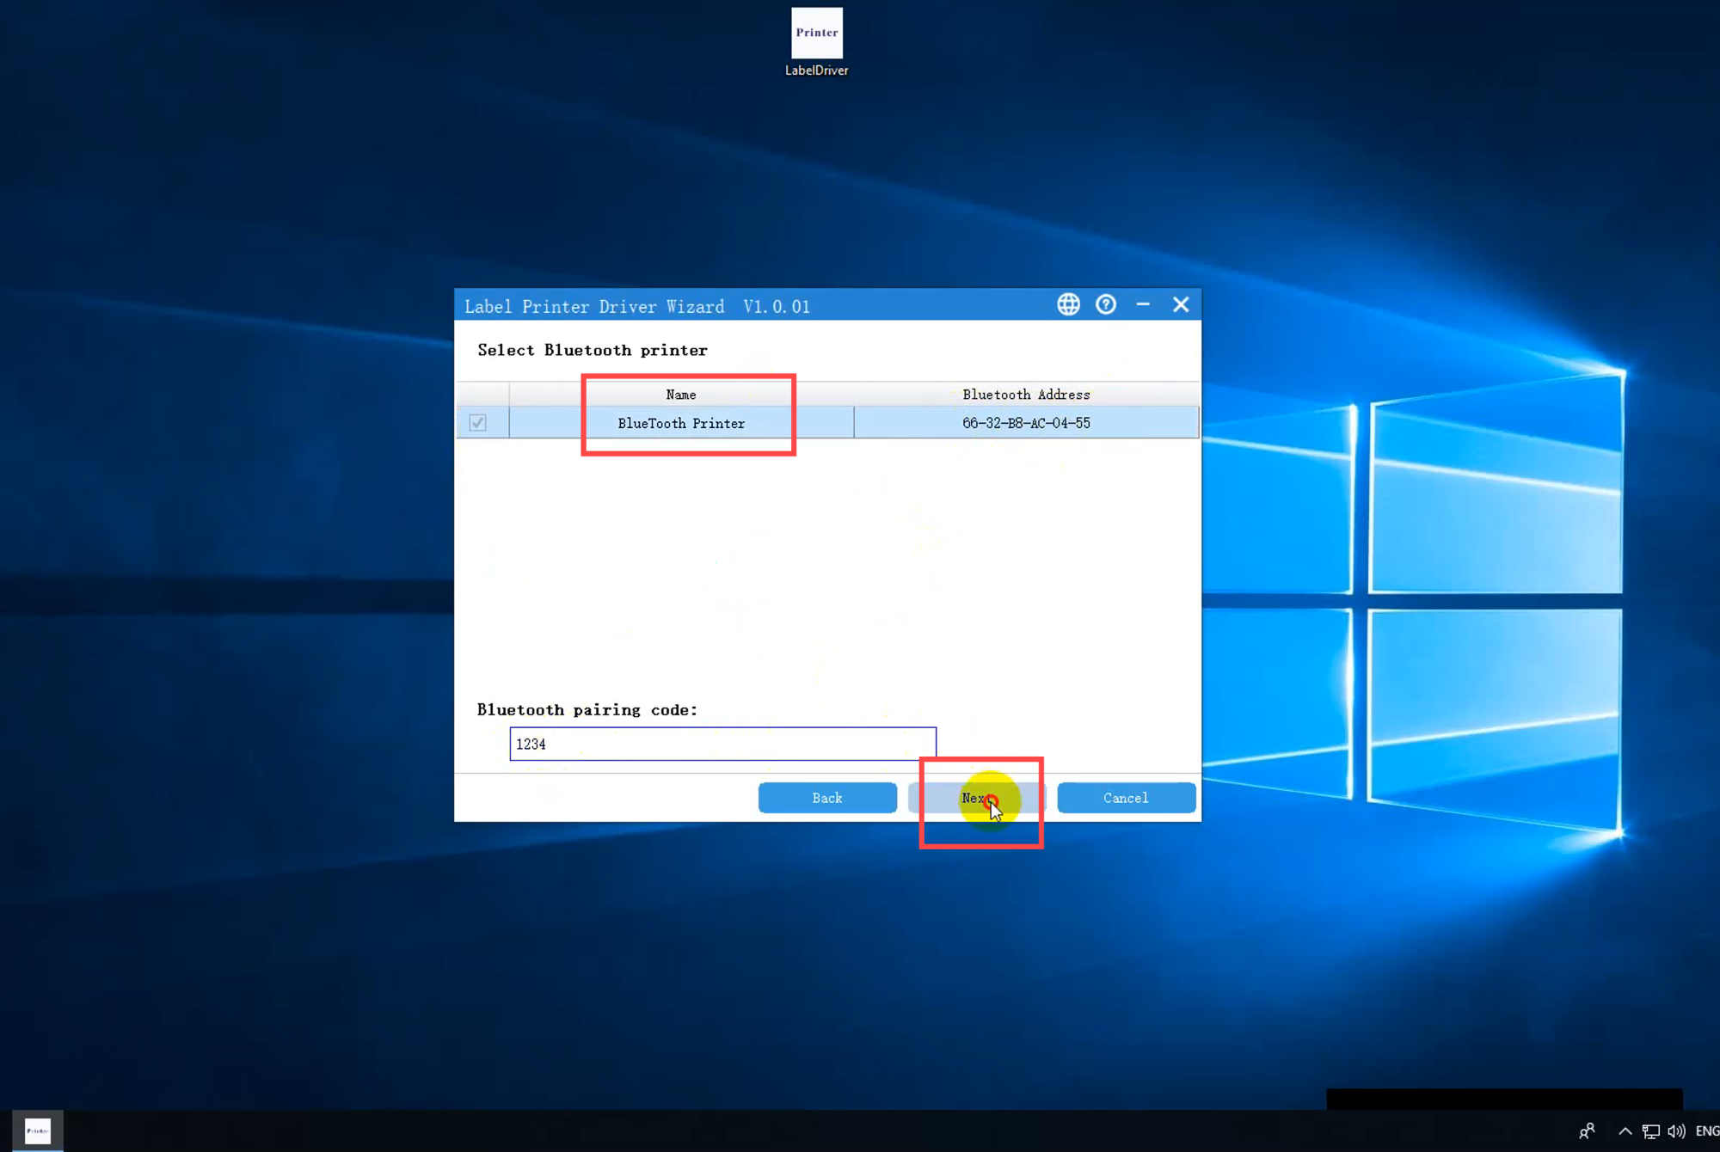Toggle the BlueTooth Printer row checkbox
This screenshot has width=1720, height=1152.
point(478,423)
